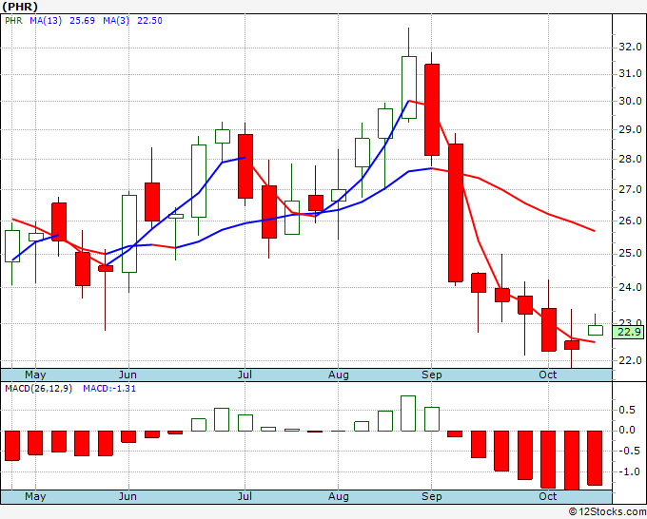Click the 26.0 price axis label
The image size is (647, 519).
pyautogui.click(x=630, y=221)
